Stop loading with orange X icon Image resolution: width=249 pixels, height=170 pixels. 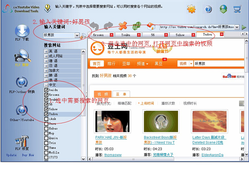pos(123,26)
